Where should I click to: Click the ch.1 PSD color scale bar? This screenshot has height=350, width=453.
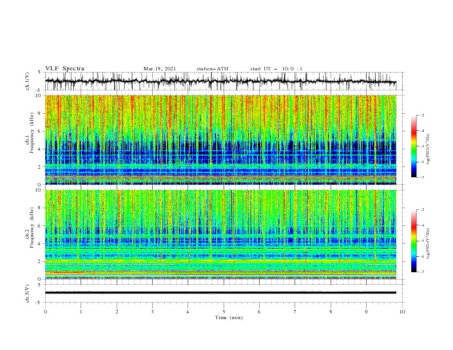tap(414, 146)
